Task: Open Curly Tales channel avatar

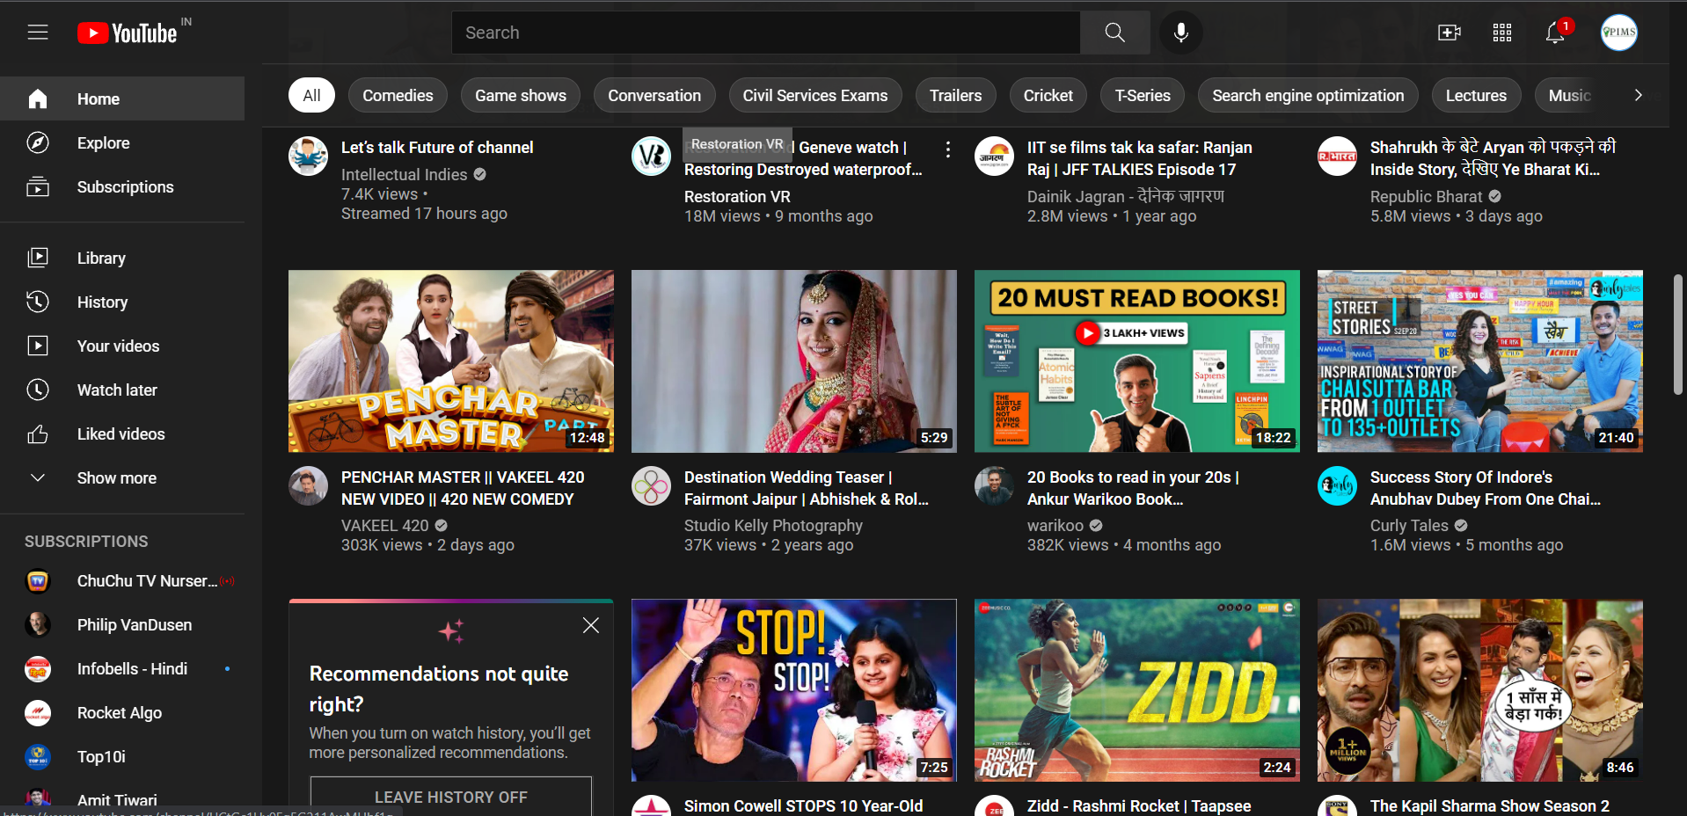Action: (1337, 485)
